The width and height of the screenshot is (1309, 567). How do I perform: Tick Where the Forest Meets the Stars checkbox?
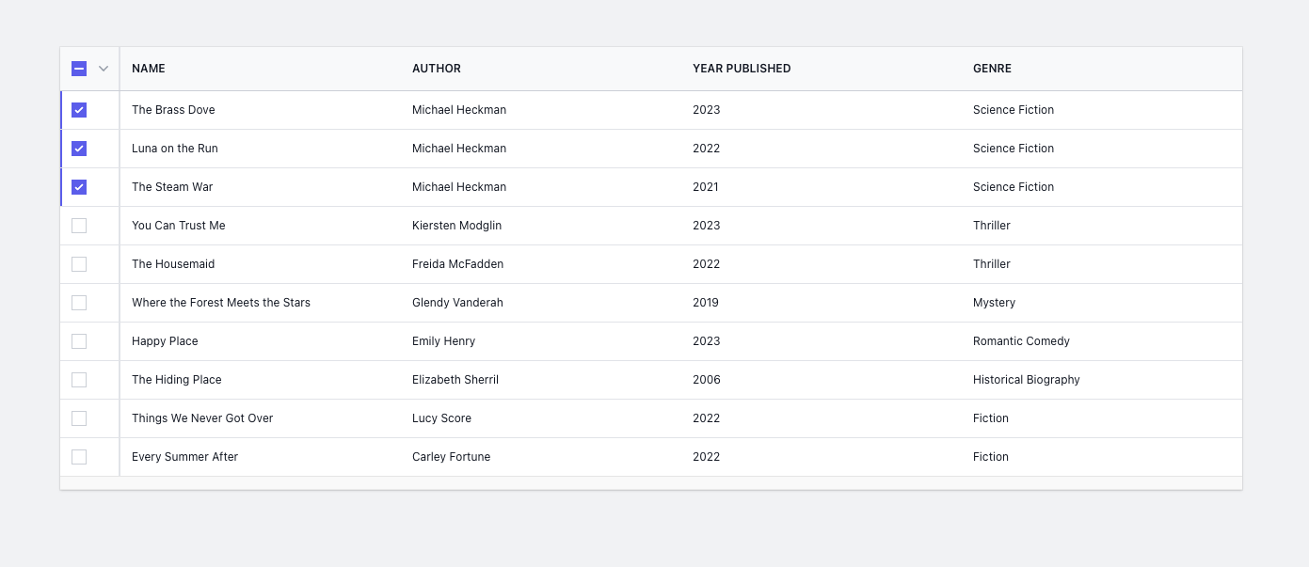tap(79, 303)
